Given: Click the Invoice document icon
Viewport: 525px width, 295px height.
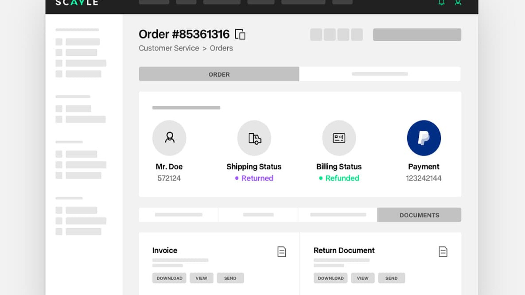Looking at the screenshot, I should pyautogui.click(x=281, y=251).
